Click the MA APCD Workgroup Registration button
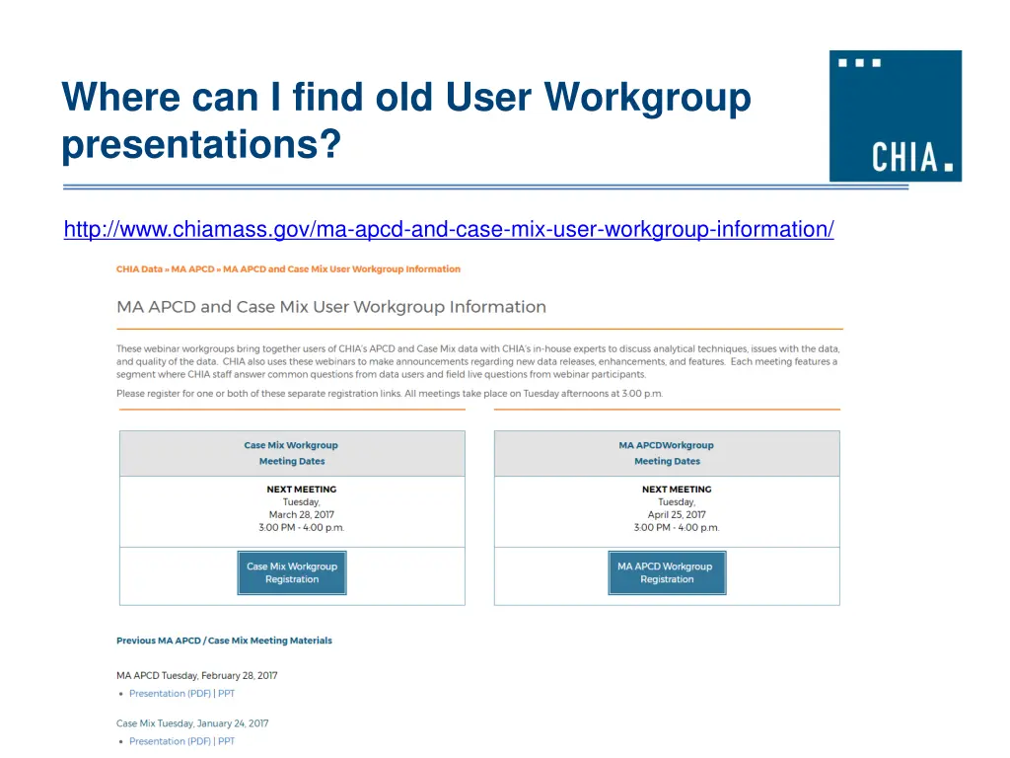Screen dimensions: 1010x758 (x=667, y=572)
